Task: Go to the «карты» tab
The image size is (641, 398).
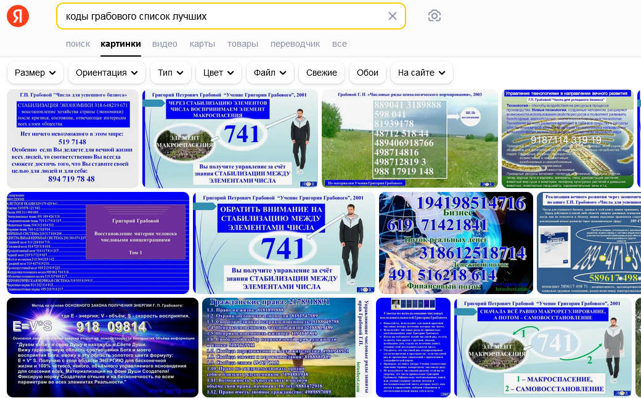Action: (x=202, y=44)
